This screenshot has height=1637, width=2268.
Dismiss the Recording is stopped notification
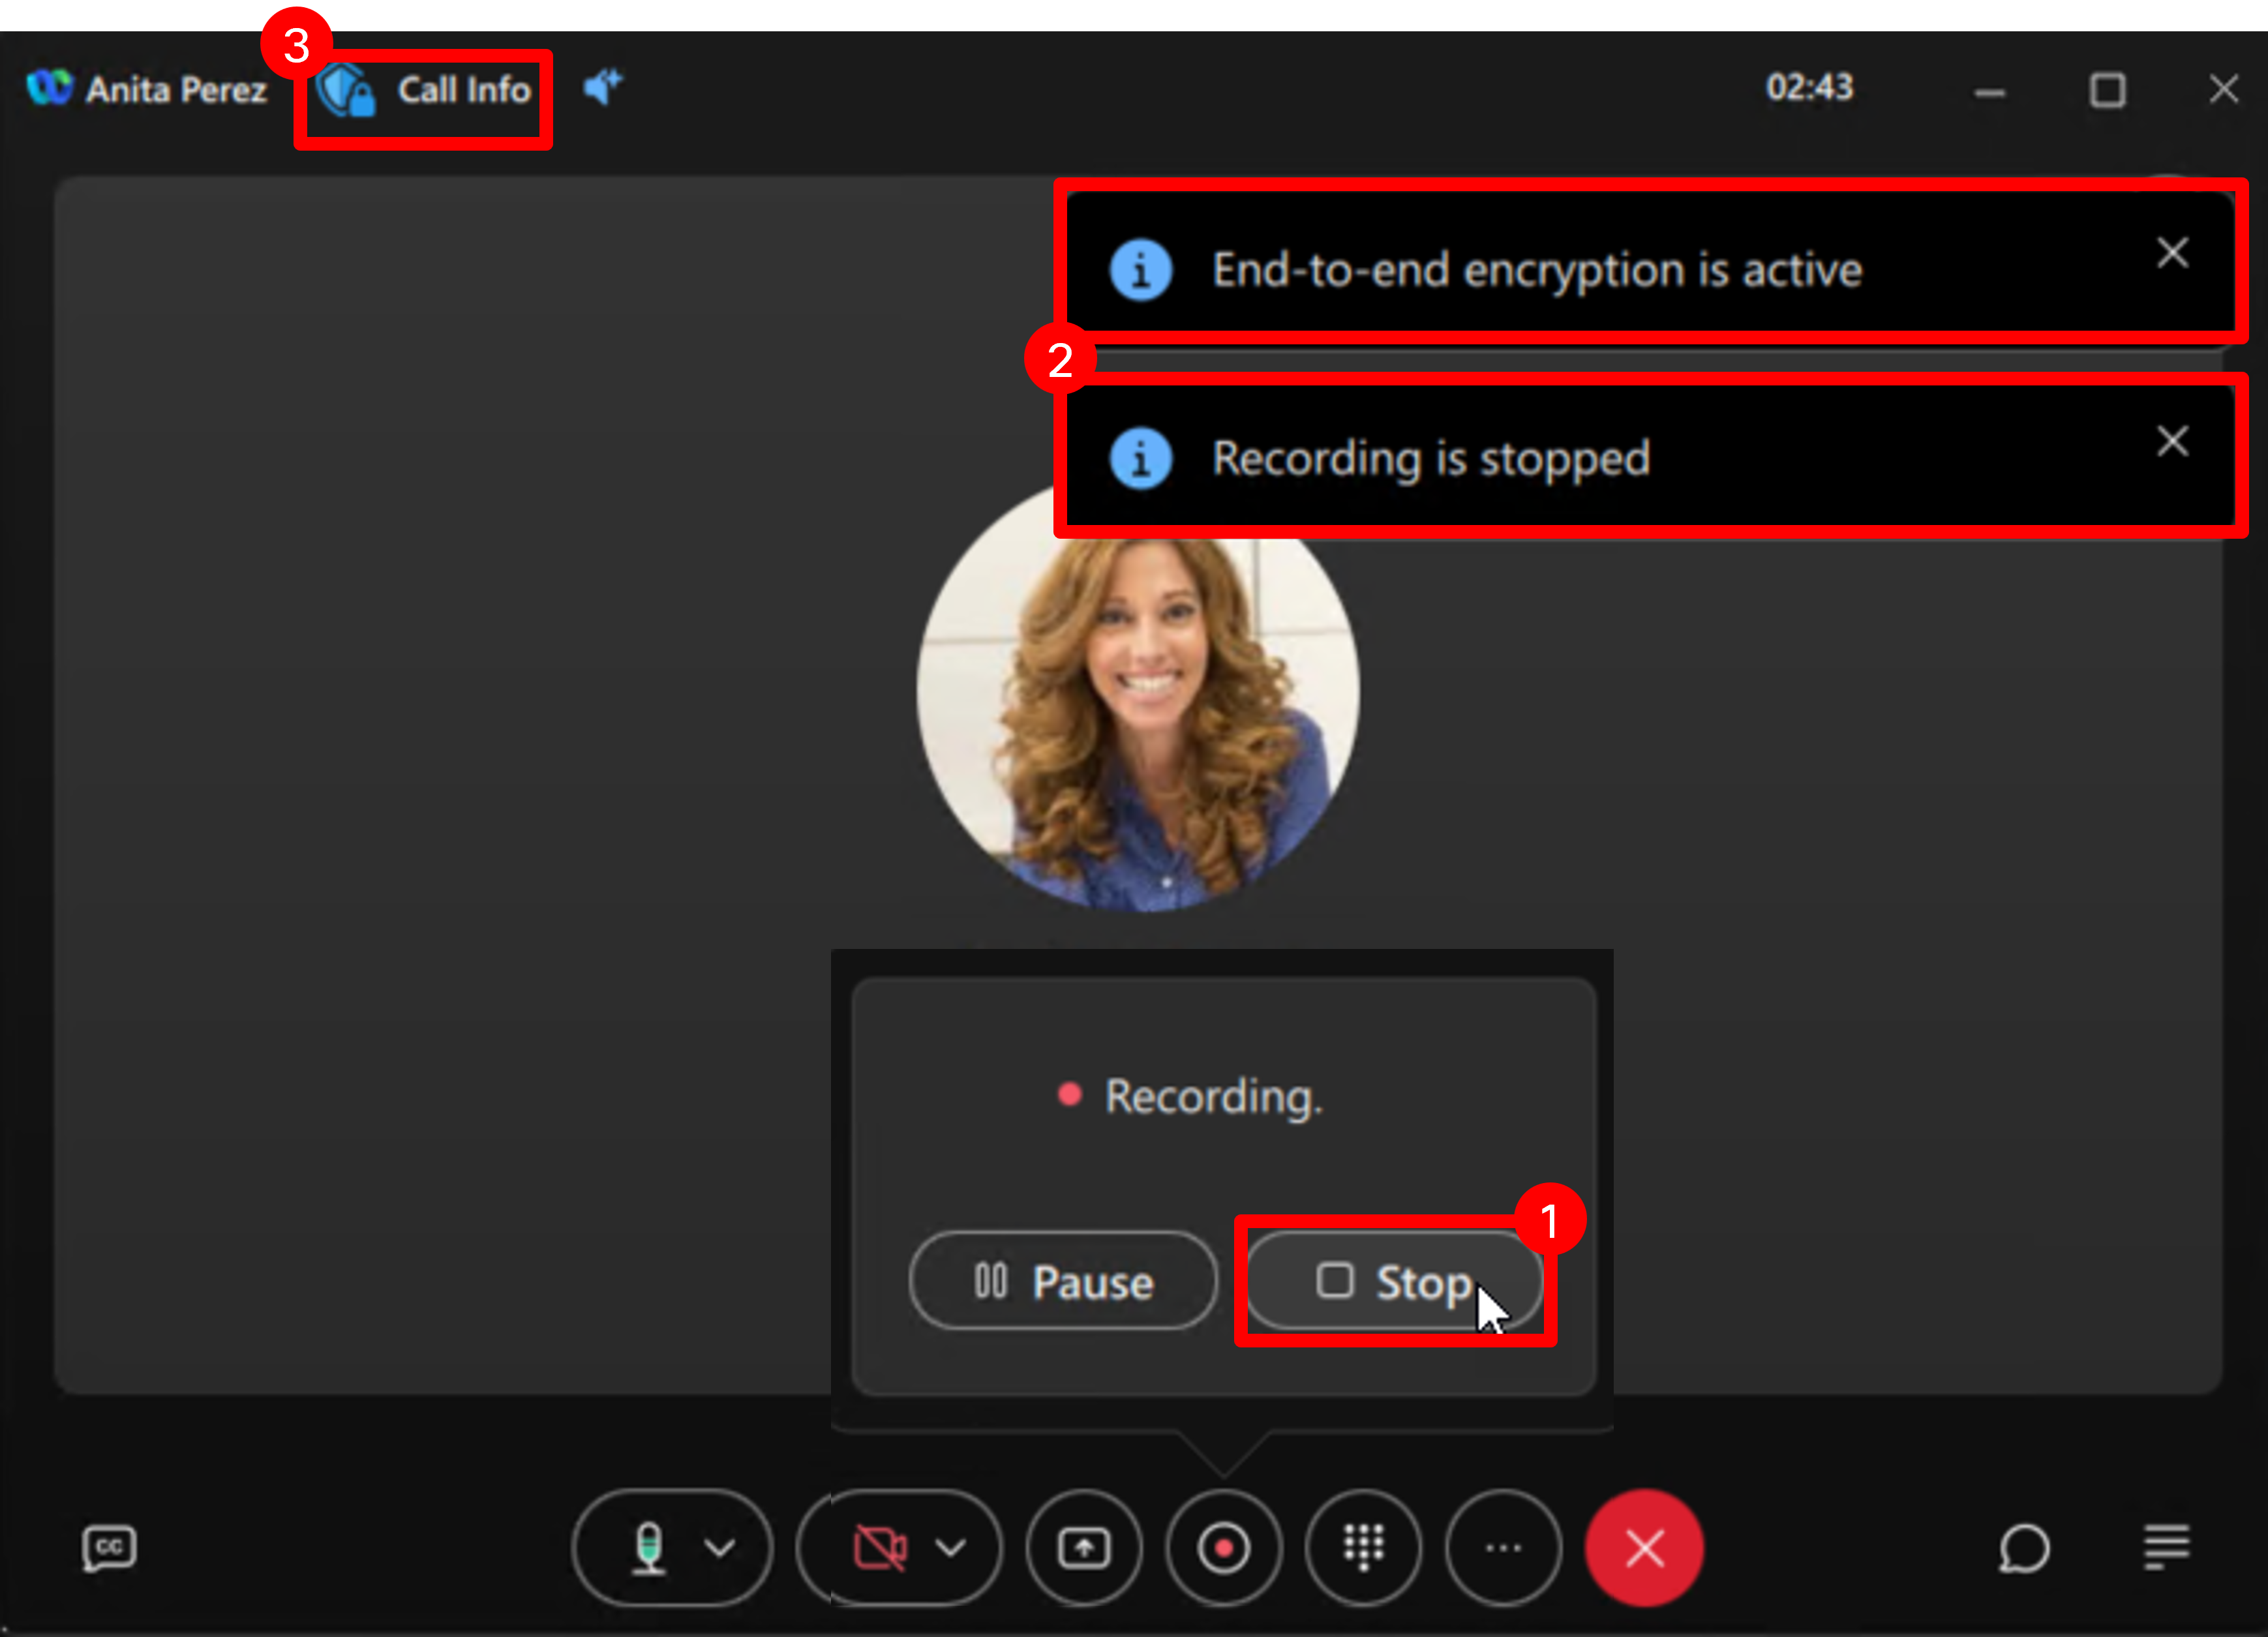pyautogui.click(x=2172, y=441)
